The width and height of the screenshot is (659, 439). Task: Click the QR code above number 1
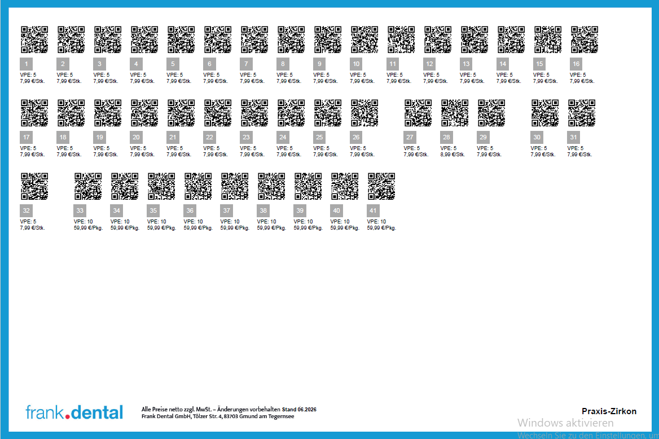tap(34, 39)
